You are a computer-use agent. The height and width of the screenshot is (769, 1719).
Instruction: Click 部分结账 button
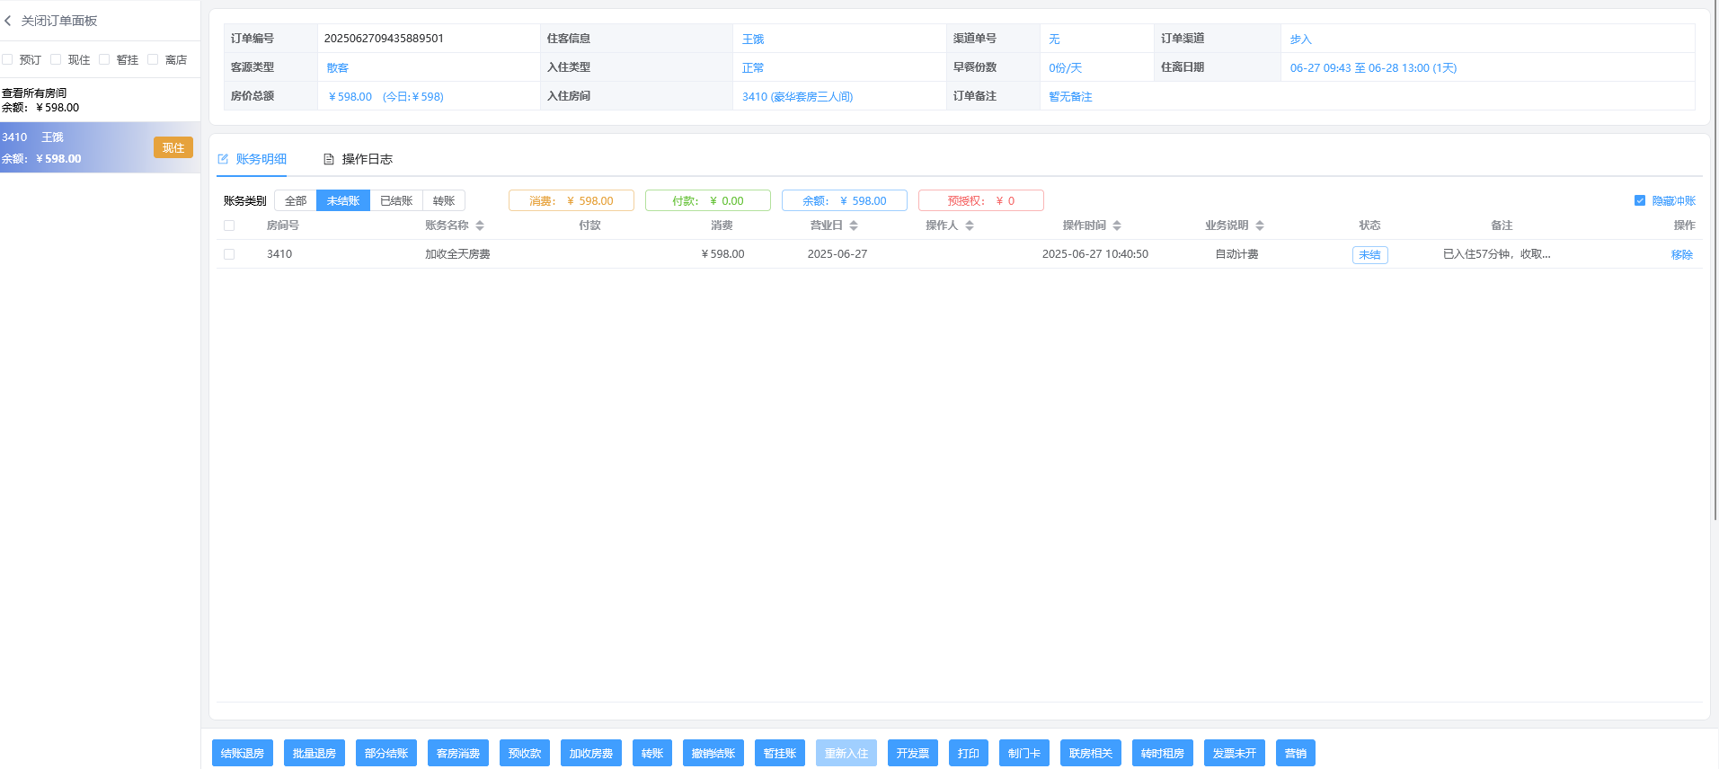(386, 753)
